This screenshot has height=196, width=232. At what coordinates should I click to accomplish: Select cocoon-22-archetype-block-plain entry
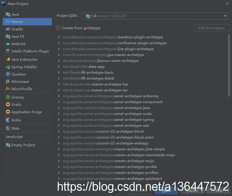[108, 137]
